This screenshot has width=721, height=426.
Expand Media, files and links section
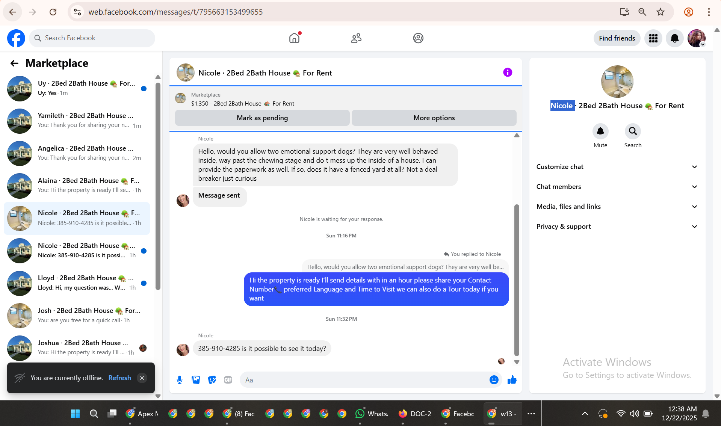coord(617,207)
